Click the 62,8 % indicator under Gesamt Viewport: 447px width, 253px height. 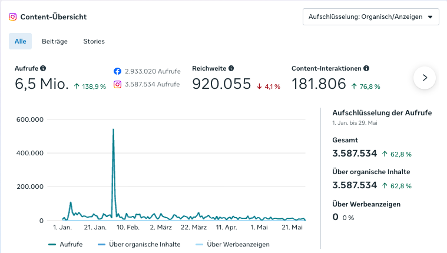[x=397, y=154]
